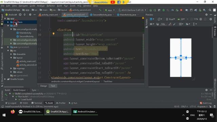Click the red Stop button

(x=181, y=10)
